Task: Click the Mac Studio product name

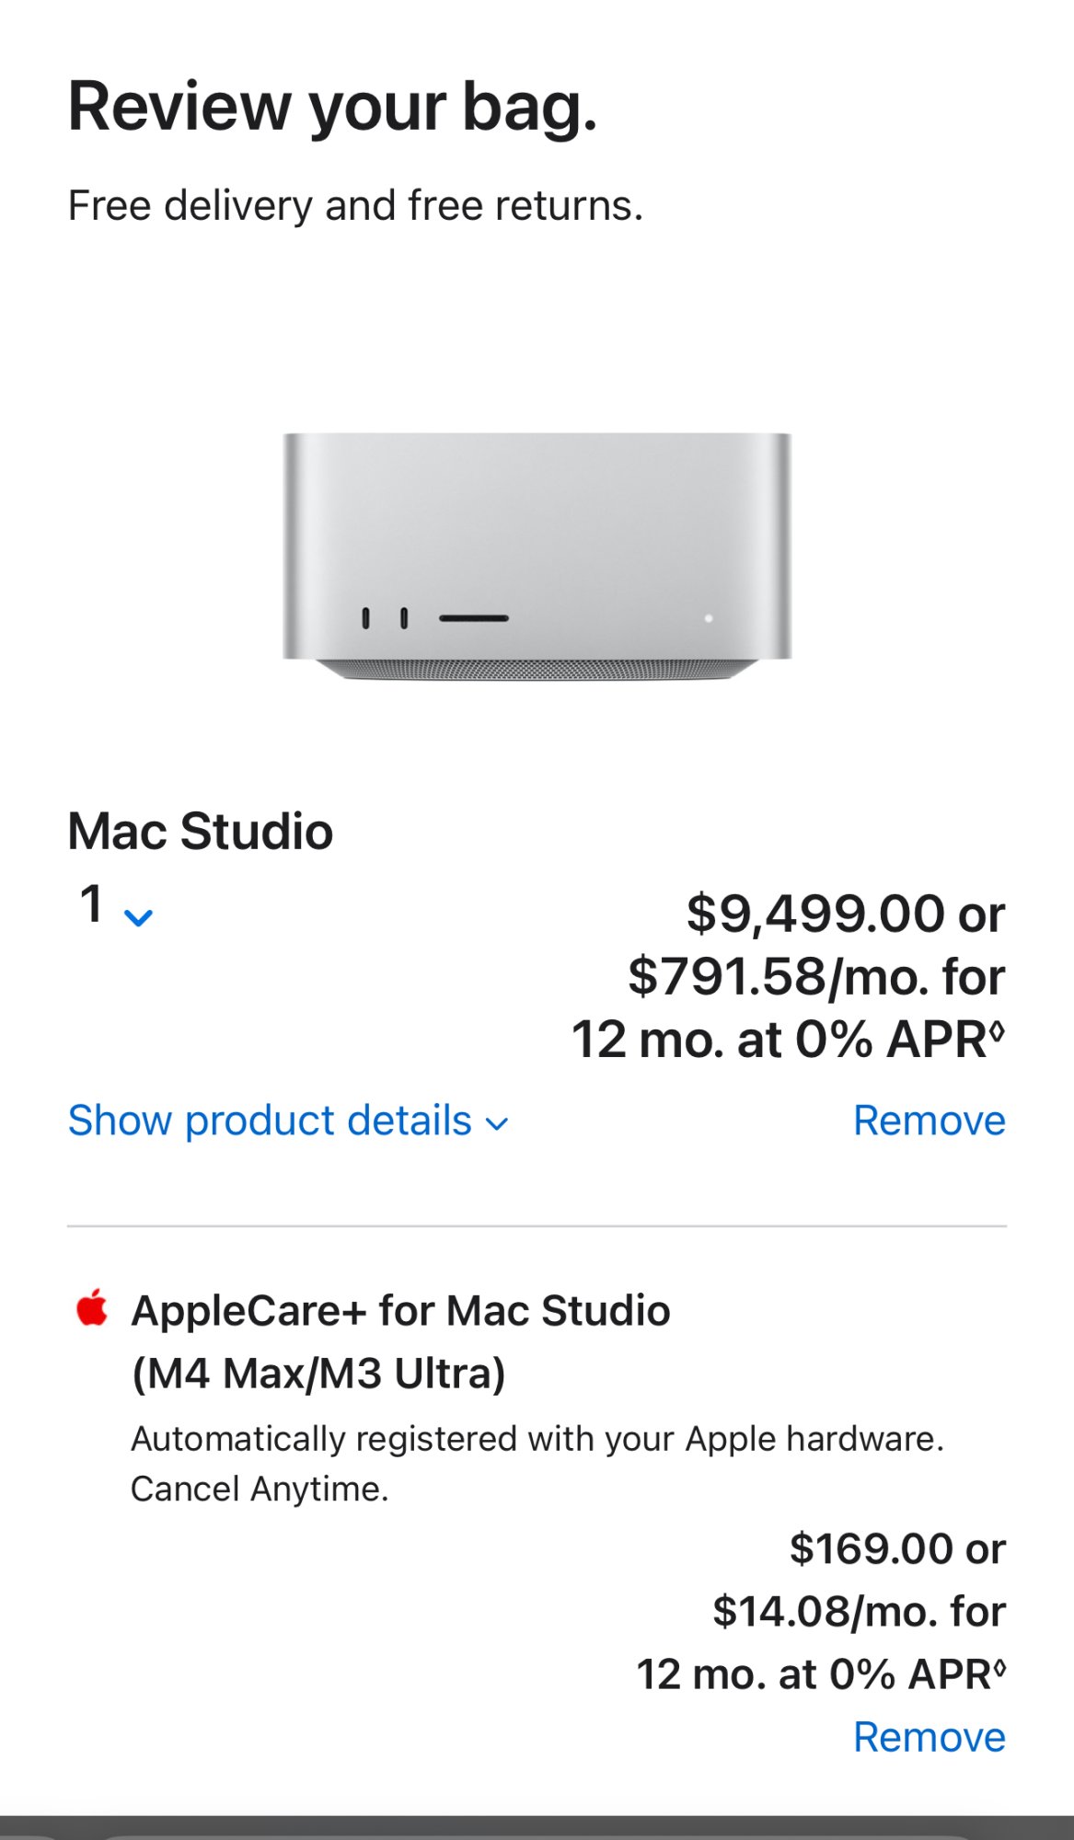Action: [201, 832]
